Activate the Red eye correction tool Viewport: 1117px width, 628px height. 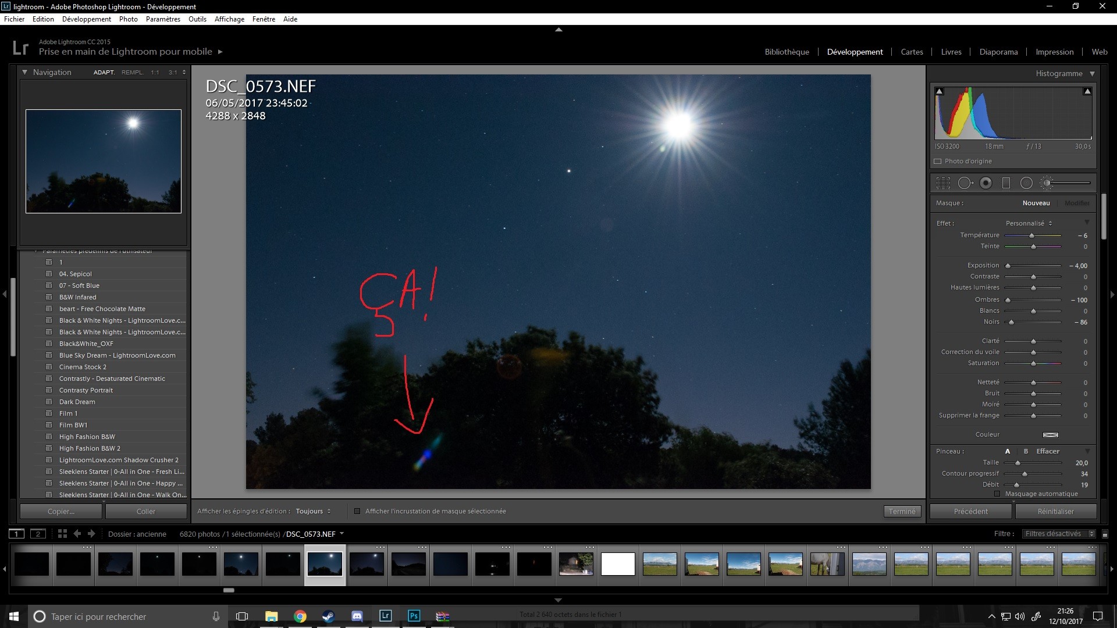click(x=986, y=183)
